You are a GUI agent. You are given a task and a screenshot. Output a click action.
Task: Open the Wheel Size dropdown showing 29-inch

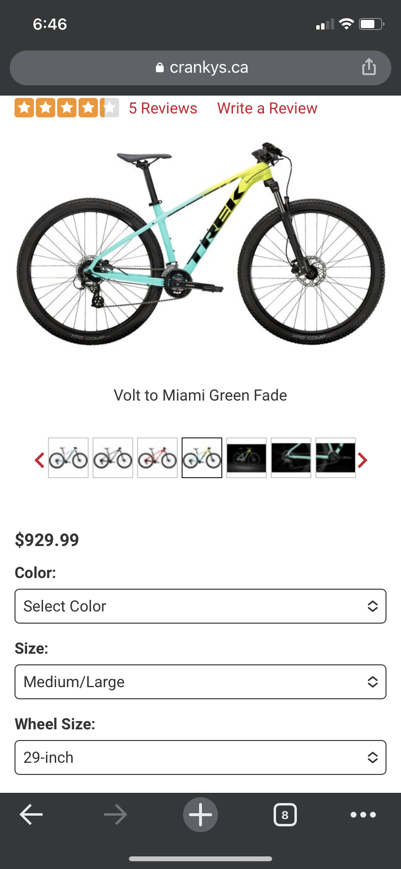tap(200, 757)
